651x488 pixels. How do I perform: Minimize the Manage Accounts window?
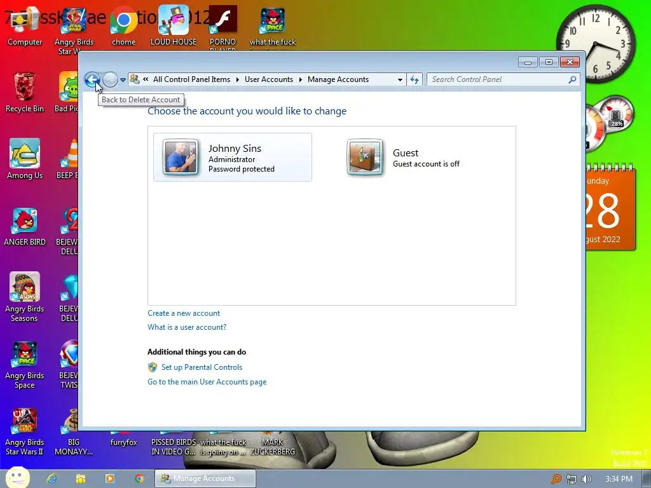tap(528, 62)
